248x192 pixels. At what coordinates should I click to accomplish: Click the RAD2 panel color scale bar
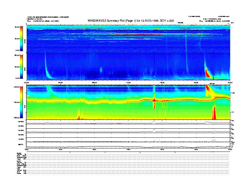(21, 39)
